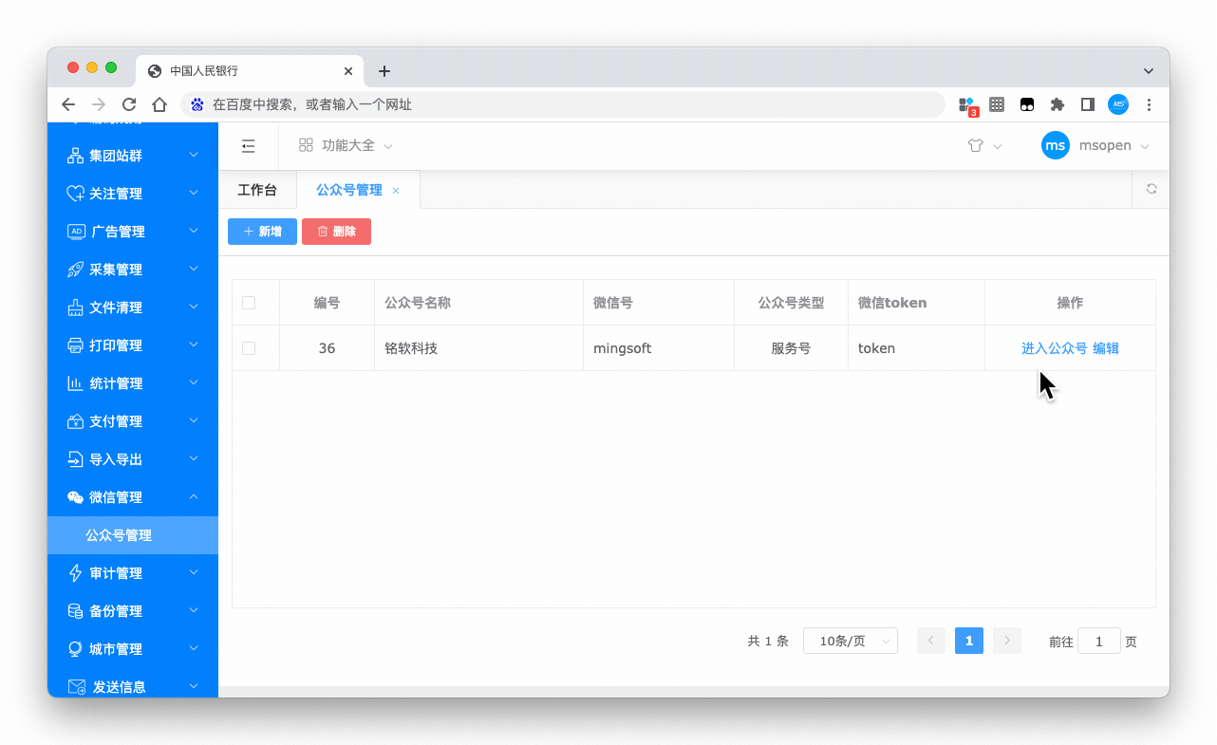Click the t-shirt theme icon

pos(975,146)
